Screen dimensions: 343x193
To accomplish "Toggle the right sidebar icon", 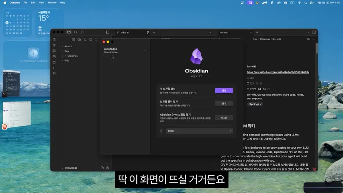I will click(x=314, y=32).
